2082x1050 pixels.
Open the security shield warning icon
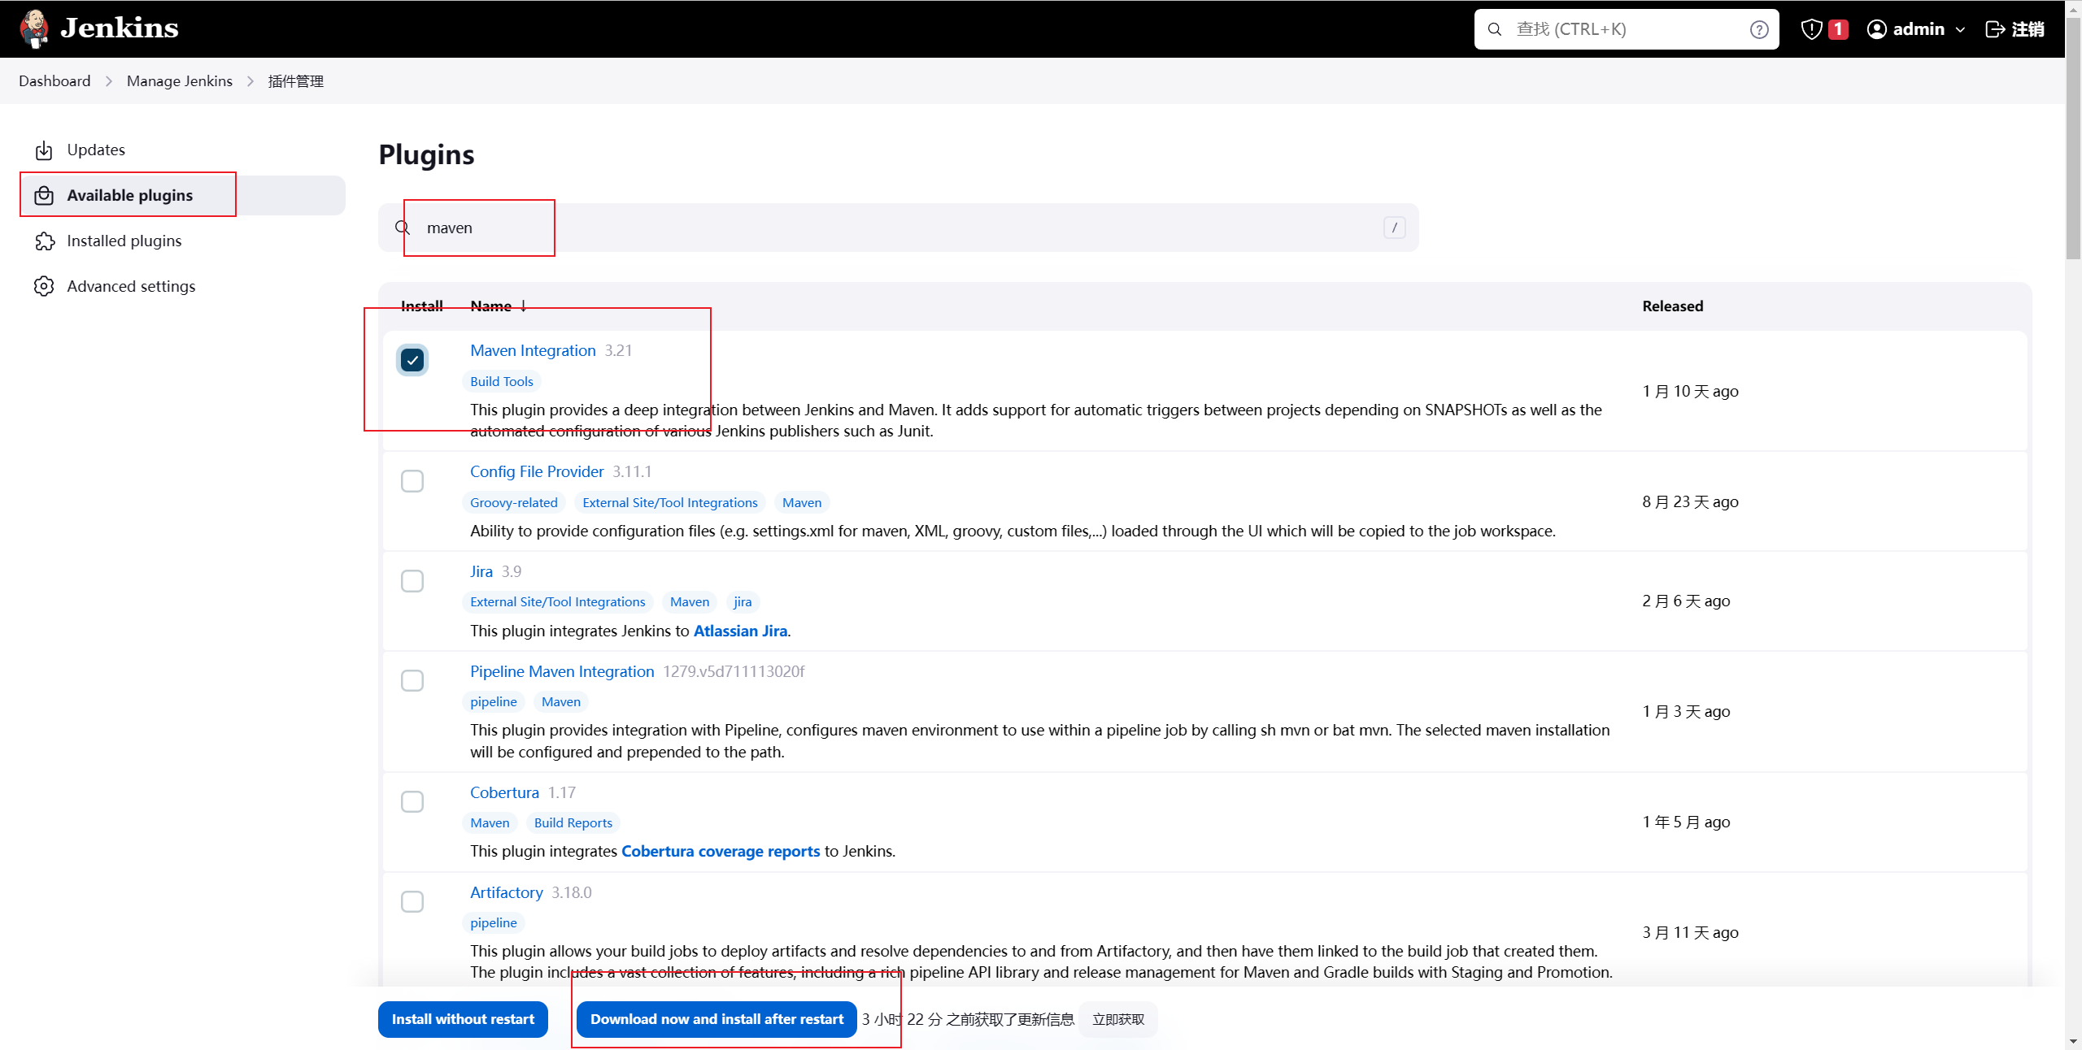point(1811,29)
